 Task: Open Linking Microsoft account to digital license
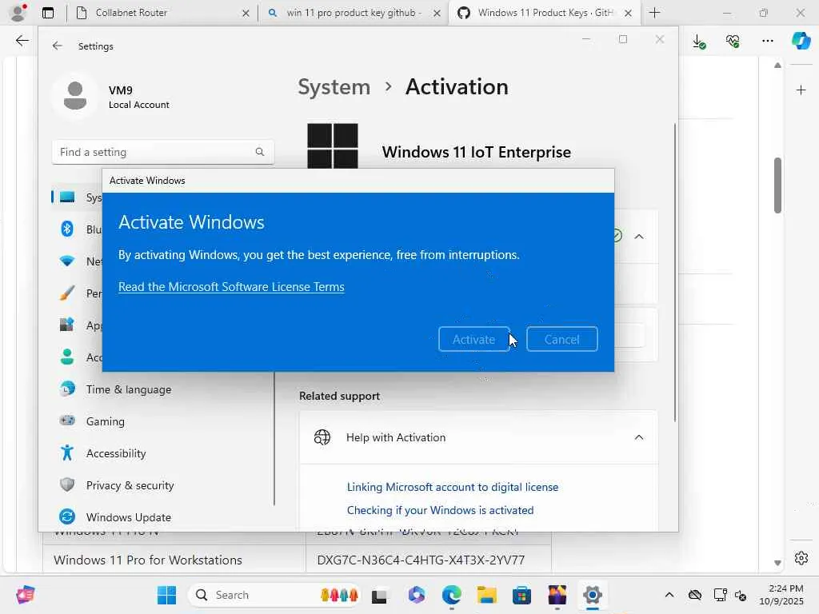tap(453, 487)
